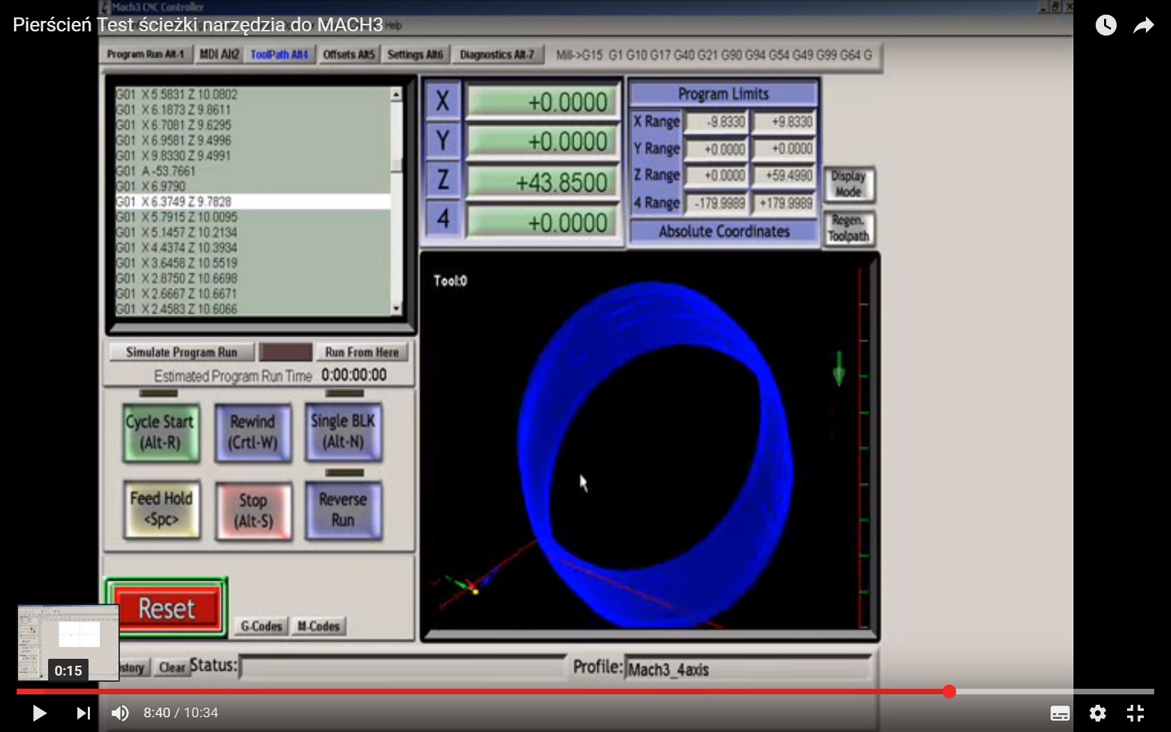Click the Display Mode button

(x=848, y=184)
